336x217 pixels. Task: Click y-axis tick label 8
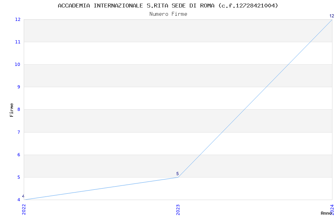pyautogui.click(x=19, y=109)
